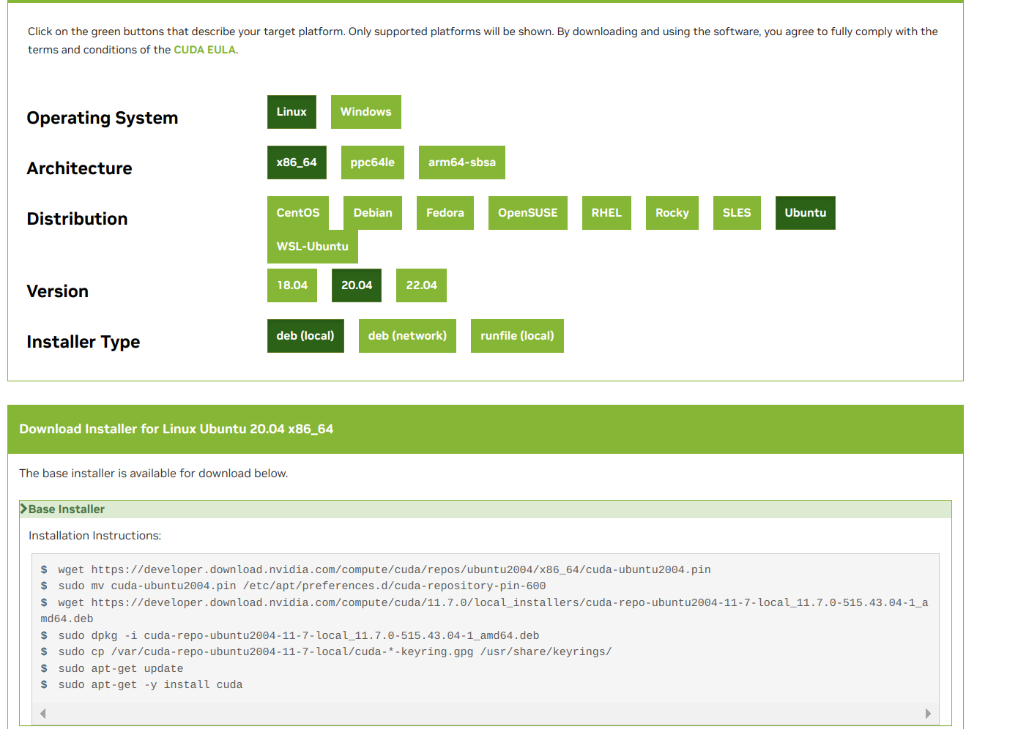
Task: Click code box right scroll arrow
Action: click(x=928, y=714)
